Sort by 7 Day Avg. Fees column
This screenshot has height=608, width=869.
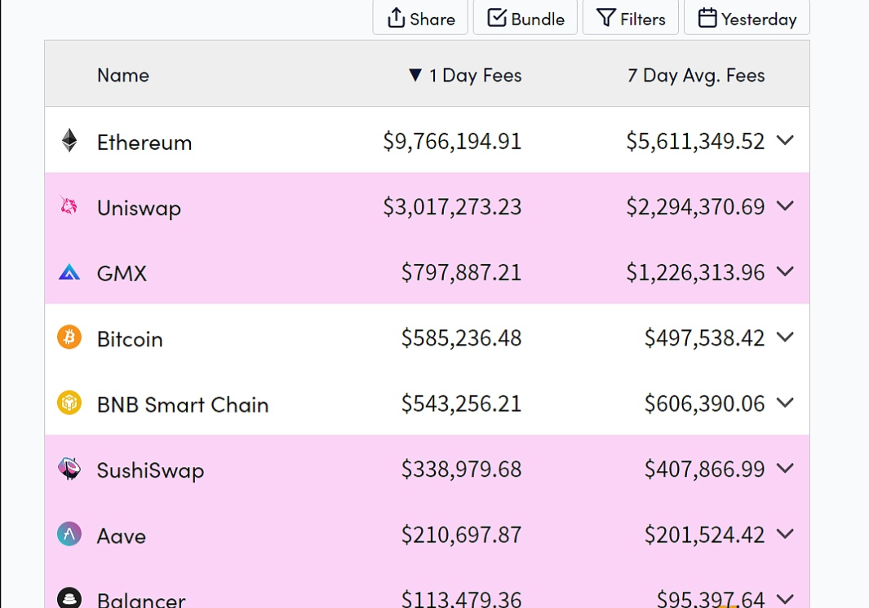(695, 76)
